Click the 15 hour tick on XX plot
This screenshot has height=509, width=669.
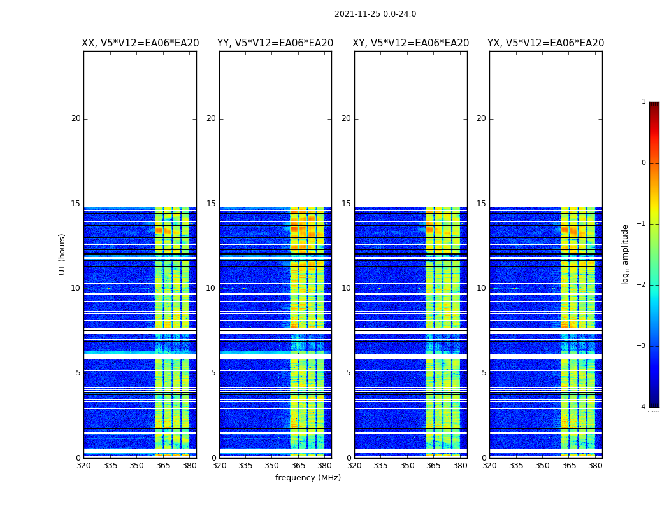tap(76, 204)
